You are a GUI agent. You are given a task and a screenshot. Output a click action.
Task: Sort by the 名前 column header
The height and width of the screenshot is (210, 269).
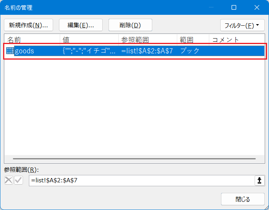click(32, 40)
